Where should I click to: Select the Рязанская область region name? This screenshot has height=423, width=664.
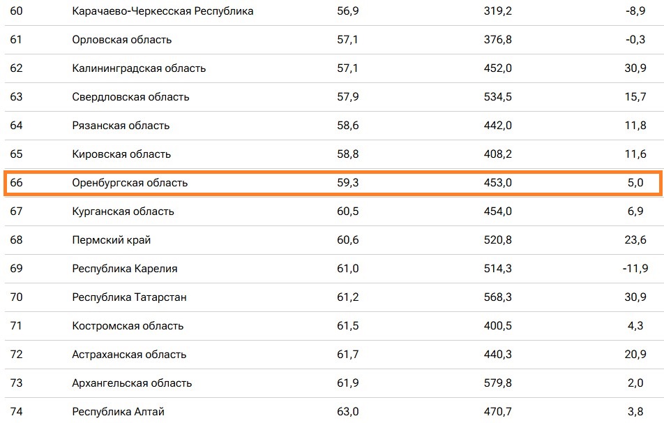pos(121,126)
